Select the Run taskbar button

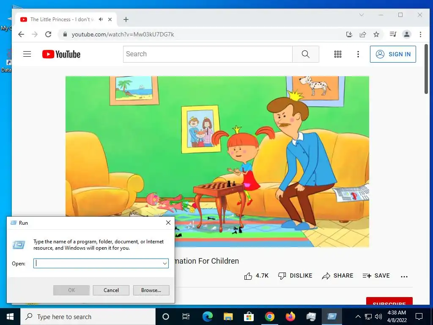coord(332,317)
